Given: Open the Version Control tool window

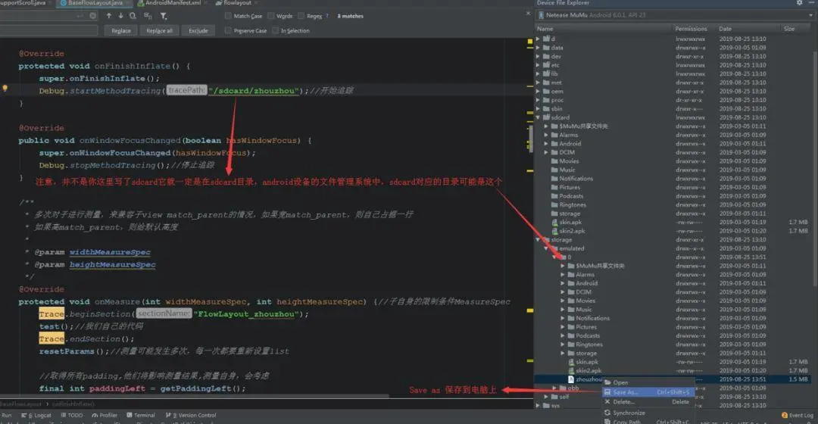Looking at the screenshot, I should click(191, 415).
